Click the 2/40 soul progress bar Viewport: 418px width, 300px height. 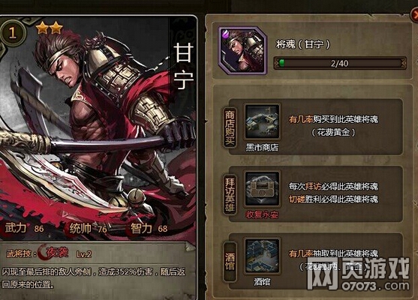click(340, 63)
